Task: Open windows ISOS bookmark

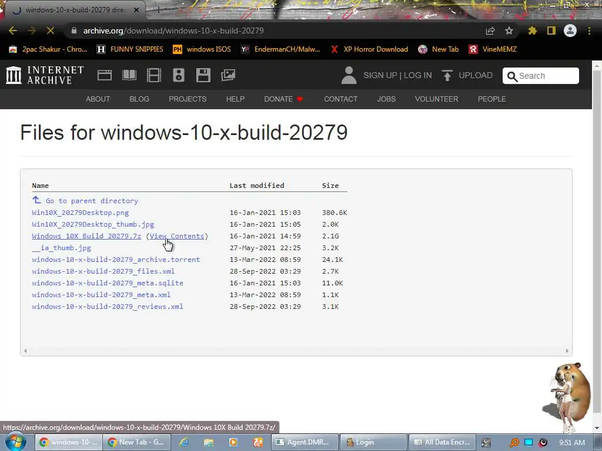Action: click(x=202, y=49)
